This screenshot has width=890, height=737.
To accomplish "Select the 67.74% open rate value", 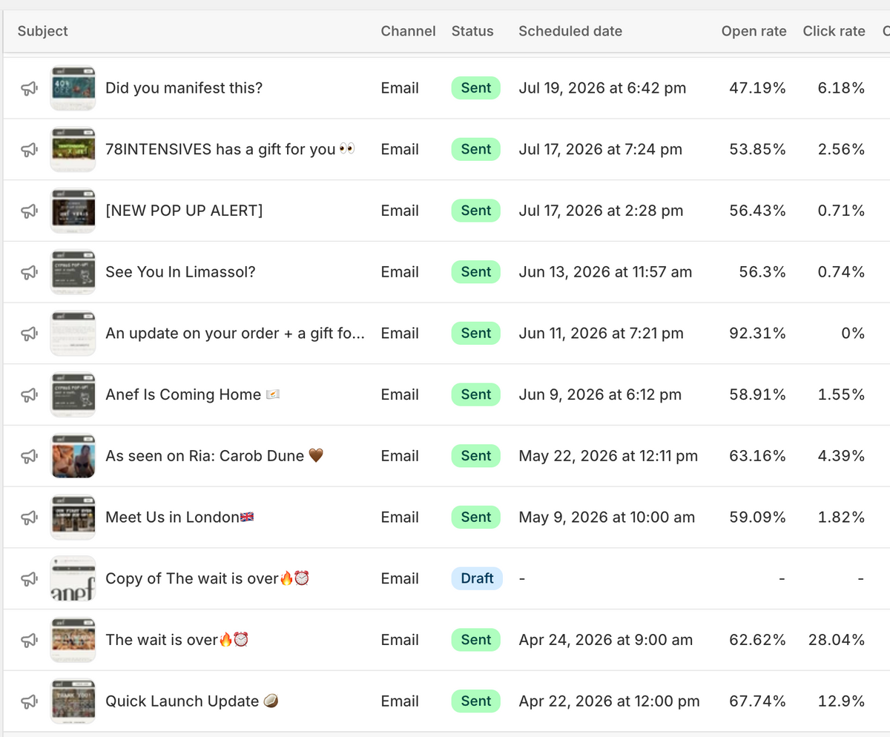I will click(757, 701).
